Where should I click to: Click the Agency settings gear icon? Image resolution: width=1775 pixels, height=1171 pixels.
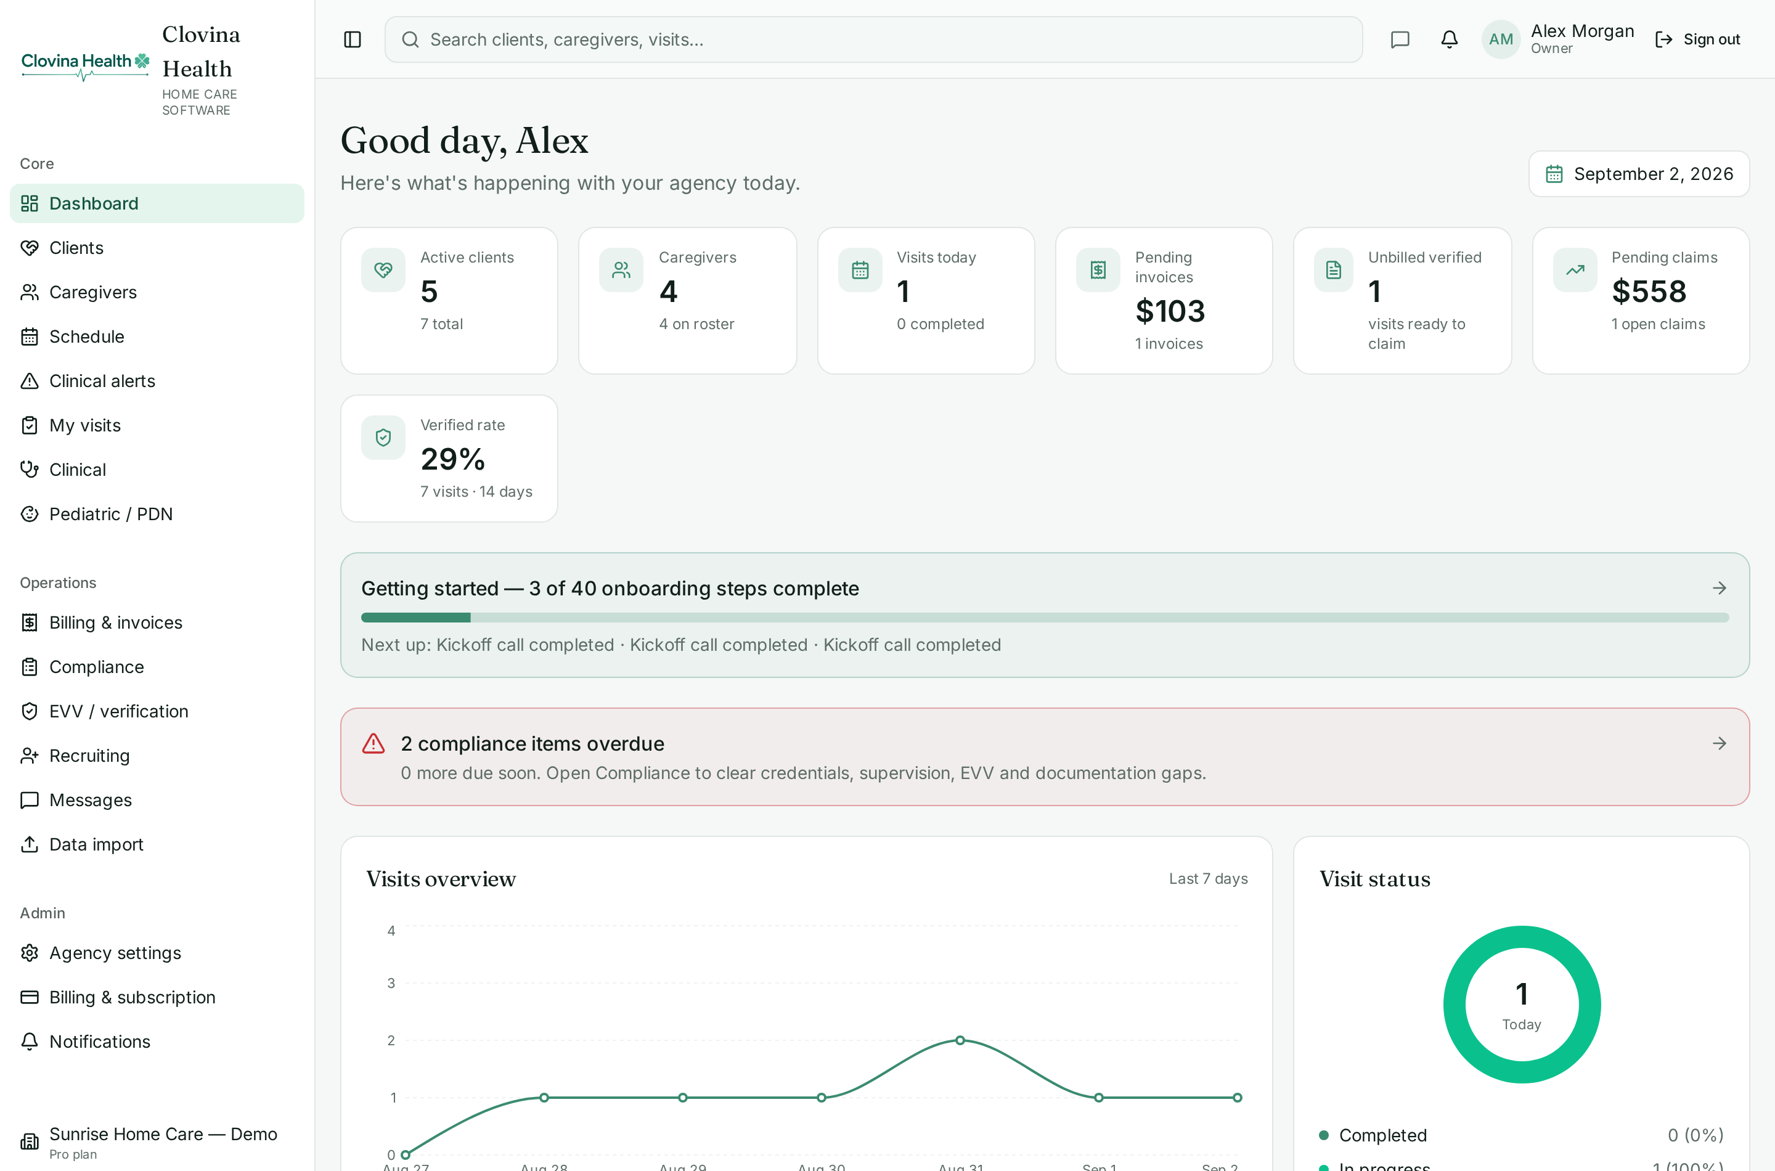29,953
